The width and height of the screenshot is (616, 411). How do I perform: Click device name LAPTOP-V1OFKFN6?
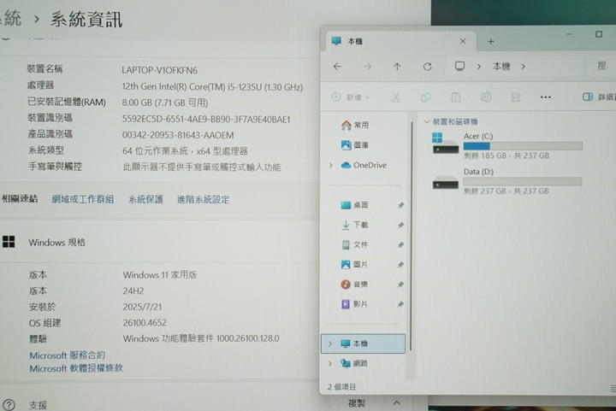click(x=159, y=70)
